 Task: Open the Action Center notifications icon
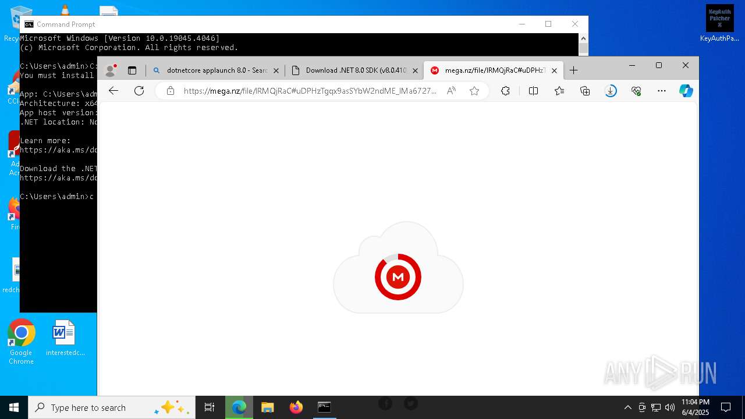[726, 407]
